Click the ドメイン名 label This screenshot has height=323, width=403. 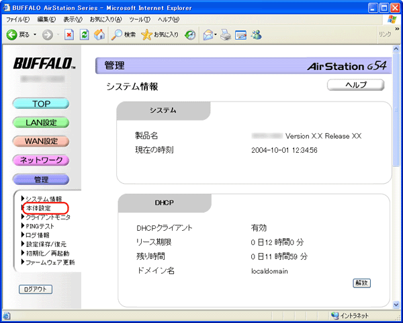click(x=156, y=271)
